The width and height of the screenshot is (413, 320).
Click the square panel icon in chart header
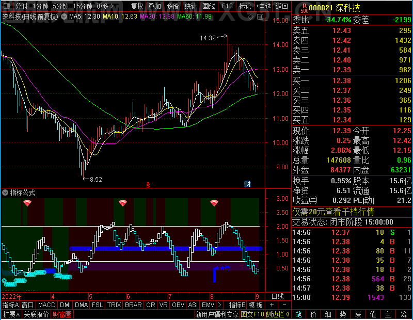click(260, 17)
